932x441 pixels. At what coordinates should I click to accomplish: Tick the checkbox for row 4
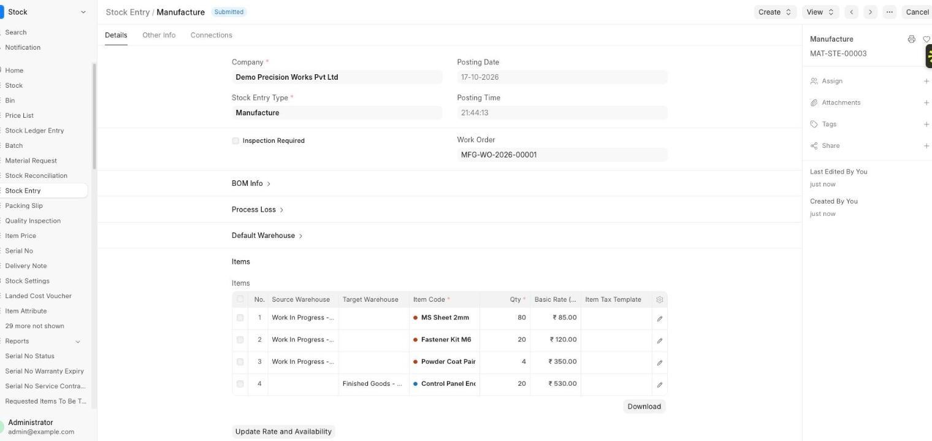click(240, 384)
